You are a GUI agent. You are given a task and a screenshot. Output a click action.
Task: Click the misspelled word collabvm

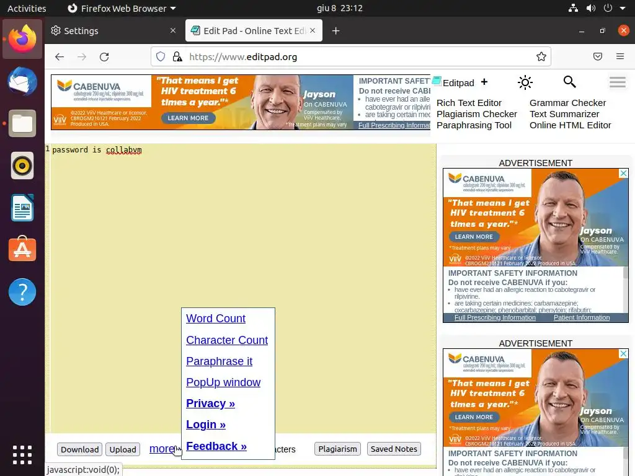click(123, 150)
